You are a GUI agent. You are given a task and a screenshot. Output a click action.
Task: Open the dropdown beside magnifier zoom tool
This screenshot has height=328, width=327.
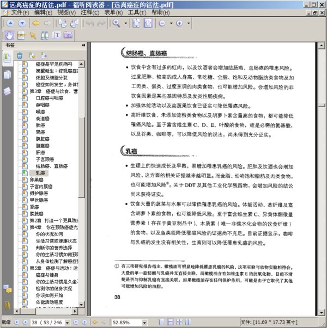tap(126, 23)
